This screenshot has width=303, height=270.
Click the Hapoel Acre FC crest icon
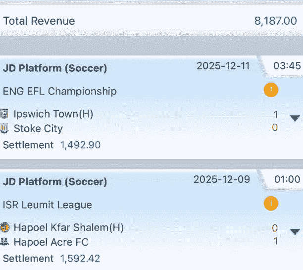pos(5,242)
